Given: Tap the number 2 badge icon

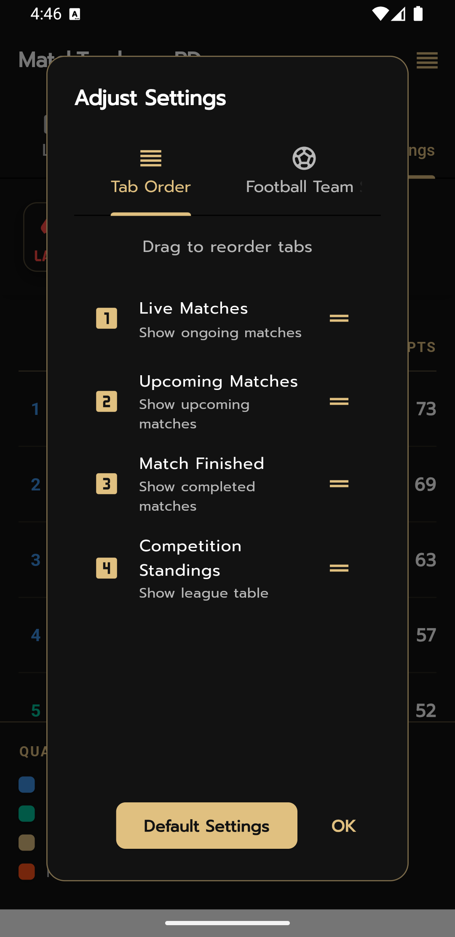Looking at the screenshot, I should pyautogui.click(x=107, y=401).
